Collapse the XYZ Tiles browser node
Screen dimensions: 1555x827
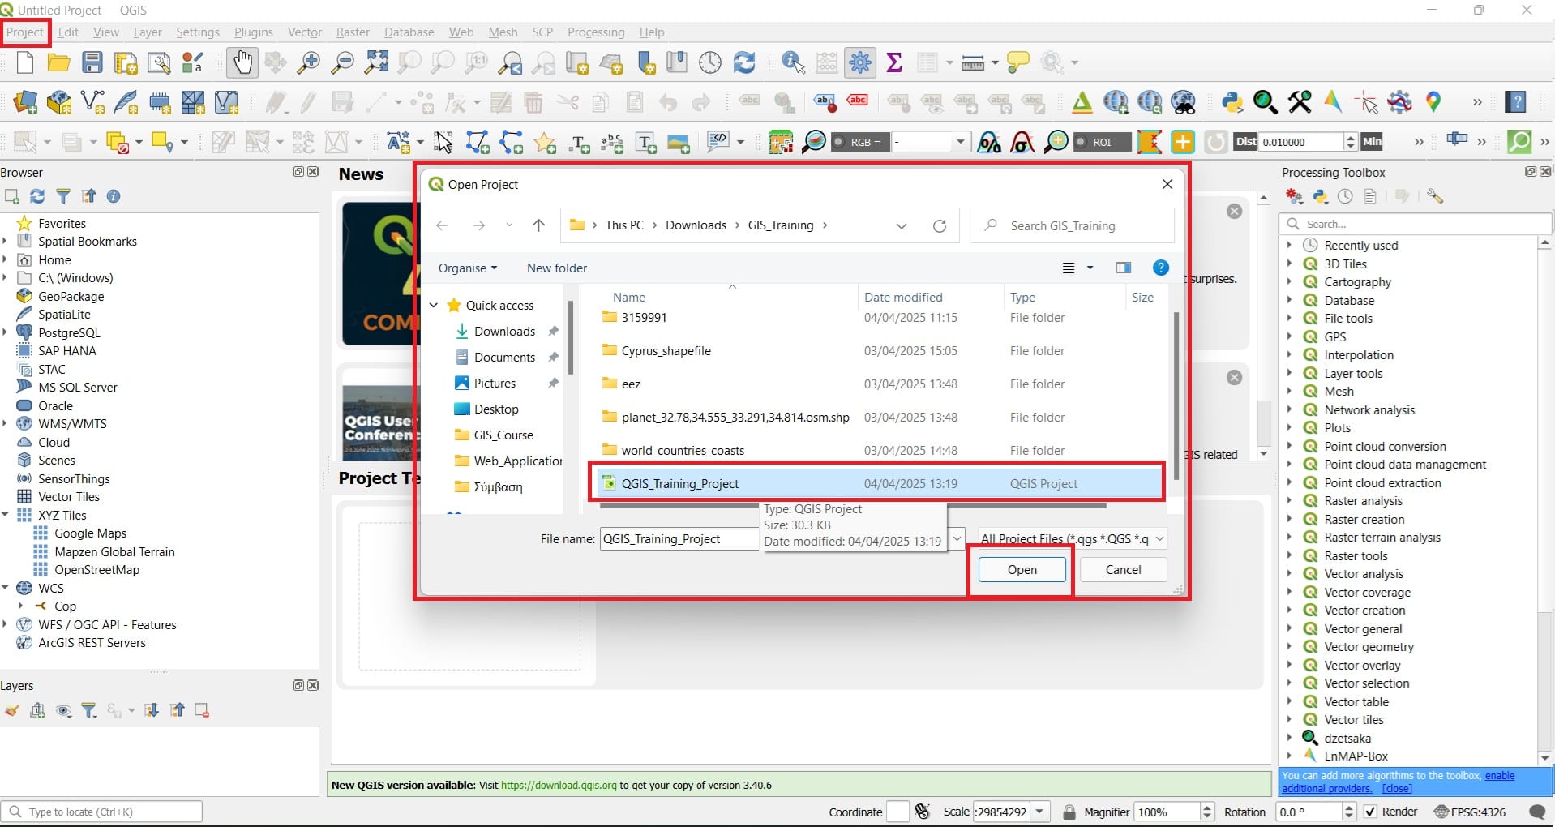5,515
